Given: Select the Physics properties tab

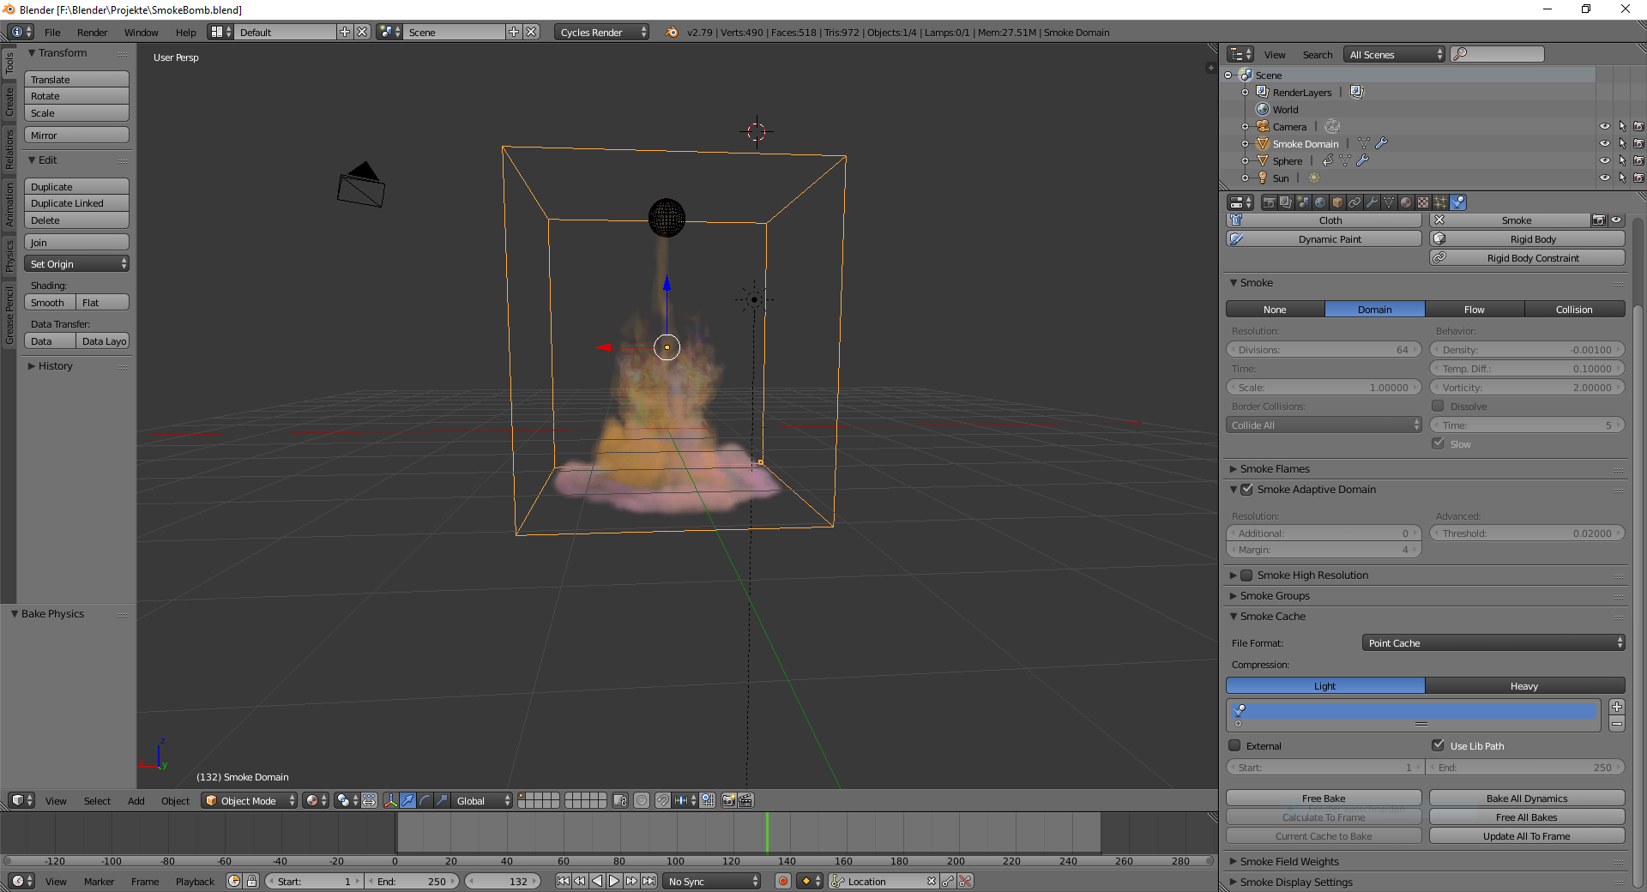Looking at the screenshot, I should click(1457, 202).
